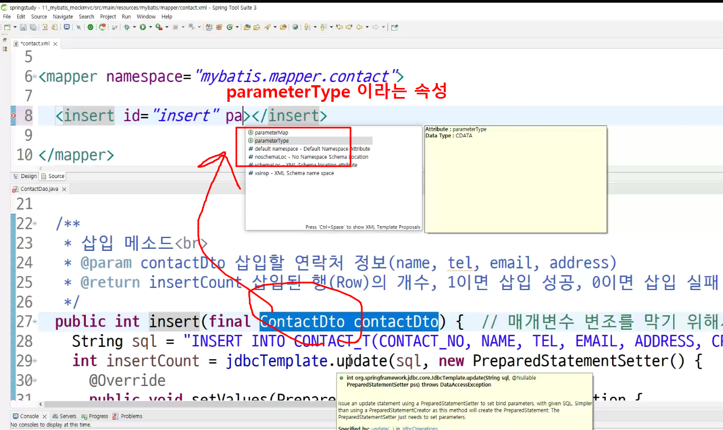Close the ContactDao.java editor tab
The image size is (723, 430).
click(x=64, y=189)
